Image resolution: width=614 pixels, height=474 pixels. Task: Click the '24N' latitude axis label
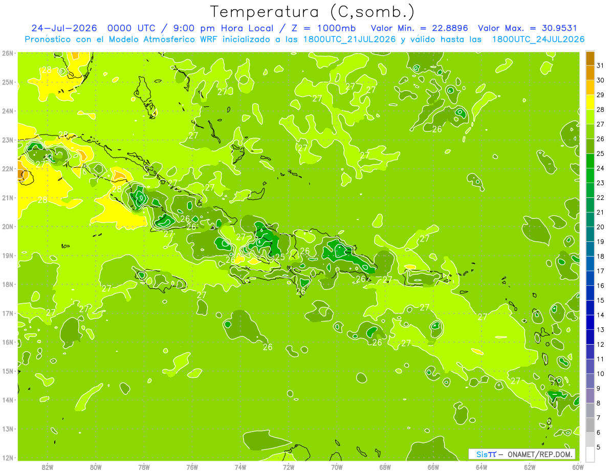point(7,111)
